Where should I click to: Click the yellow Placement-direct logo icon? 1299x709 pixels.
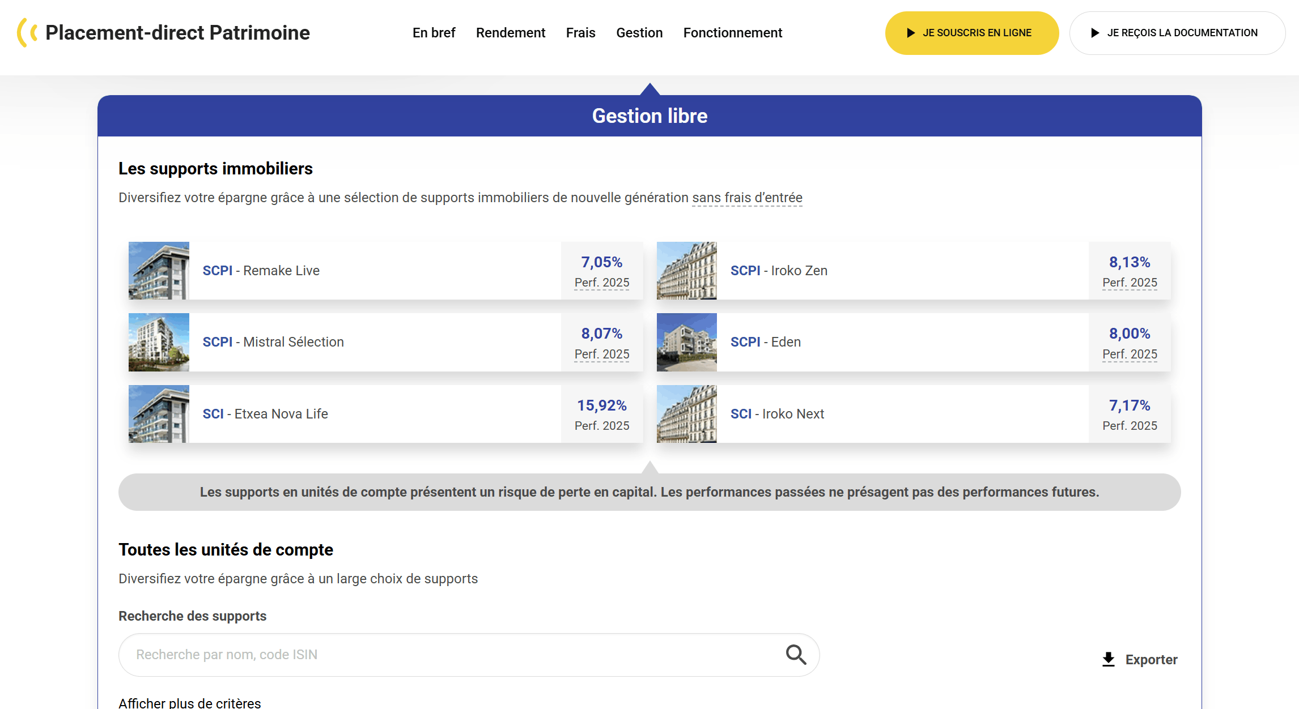click(27, 32)
